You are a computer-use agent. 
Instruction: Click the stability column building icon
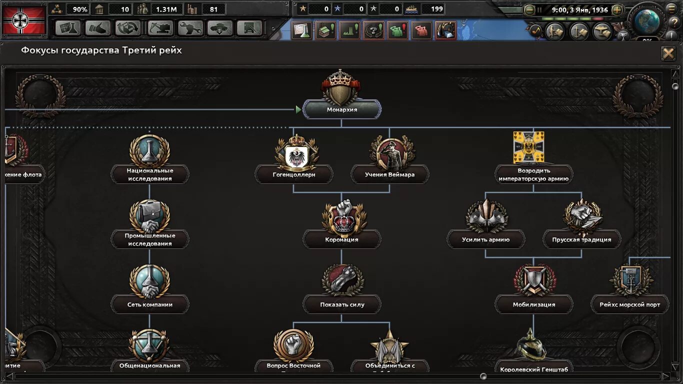(x=99, y=8)
